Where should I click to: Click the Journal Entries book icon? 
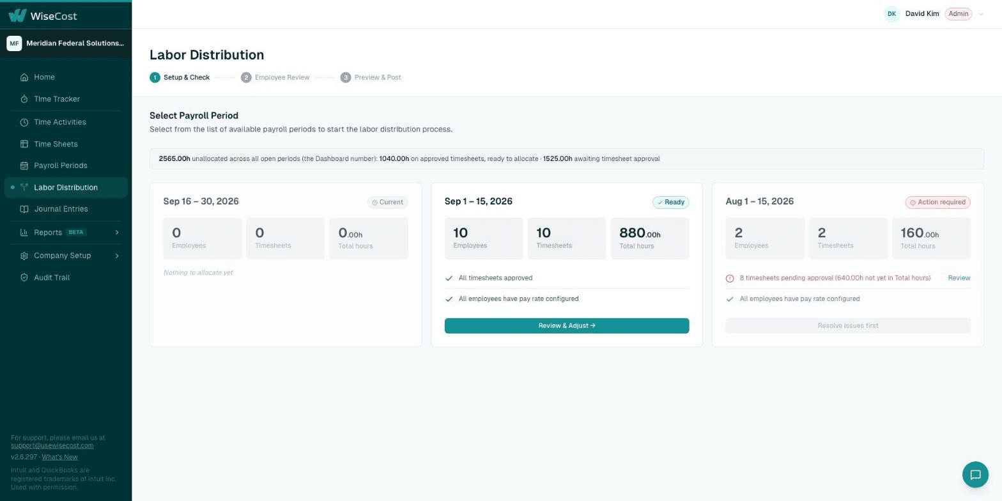click(x=24, y=209)
